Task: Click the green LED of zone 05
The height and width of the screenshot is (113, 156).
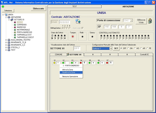Action: tap(90, 63)
